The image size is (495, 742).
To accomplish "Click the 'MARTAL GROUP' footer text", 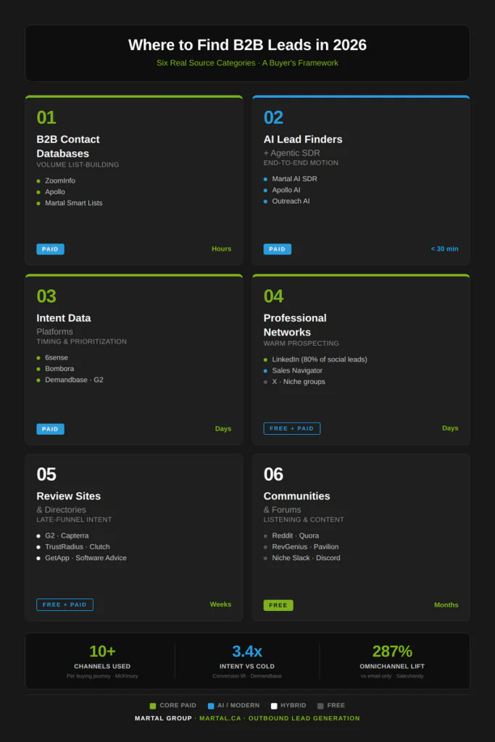I will pyautogui.click(x=163, y=718).
